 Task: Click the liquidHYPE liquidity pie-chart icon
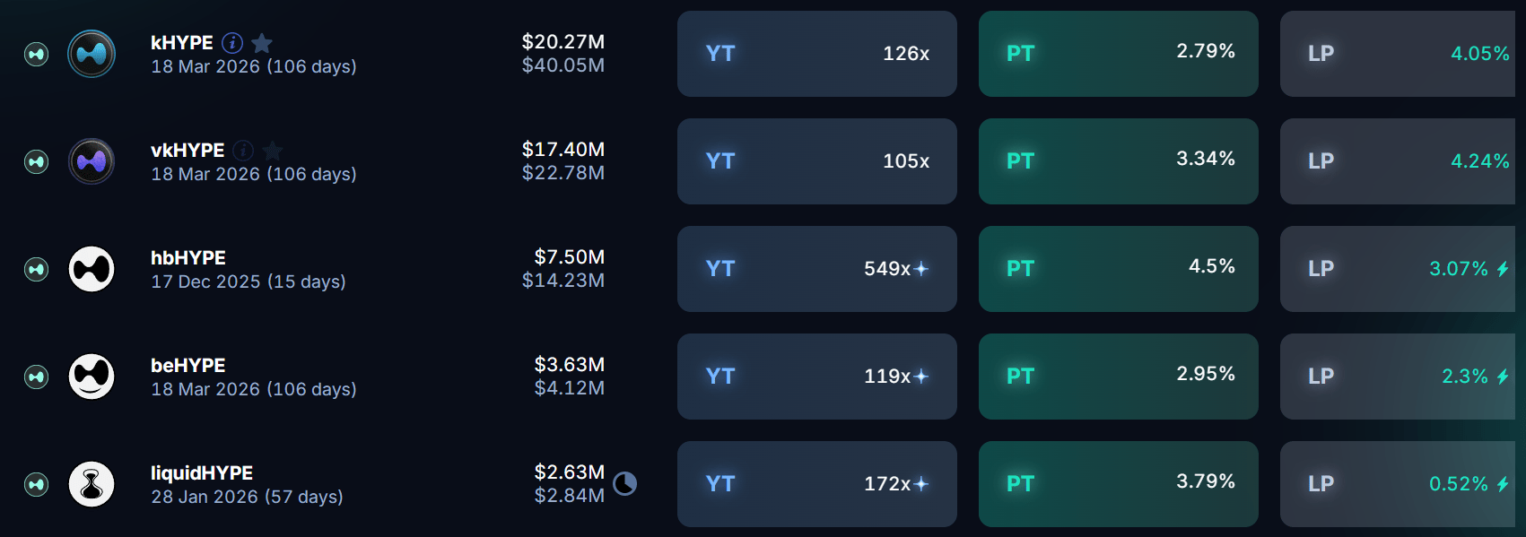click(625, 484)
